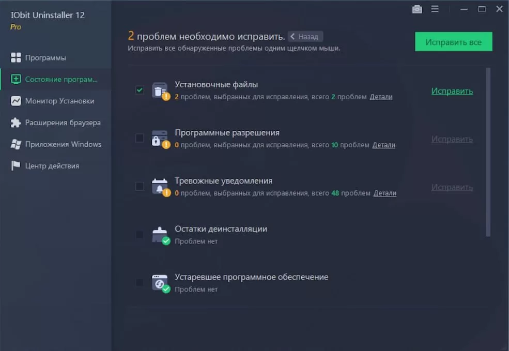This screenshot has width=509, height=351.
Task: Click the Остатки деинсталляции brush icon
Action: point(160,235)
